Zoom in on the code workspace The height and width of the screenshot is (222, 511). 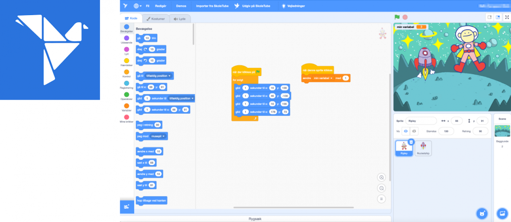[x=381, y=177]
